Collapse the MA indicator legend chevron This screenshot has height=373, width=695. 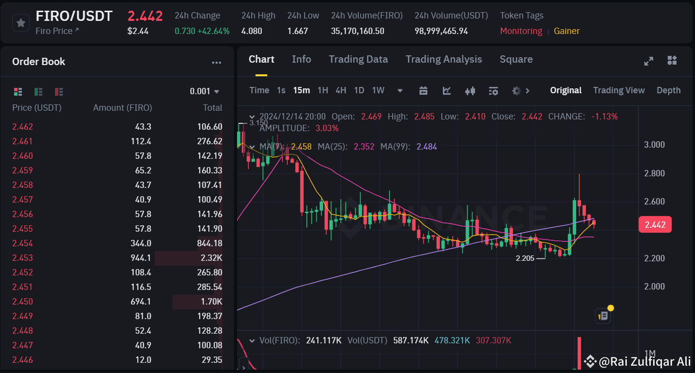252,147
